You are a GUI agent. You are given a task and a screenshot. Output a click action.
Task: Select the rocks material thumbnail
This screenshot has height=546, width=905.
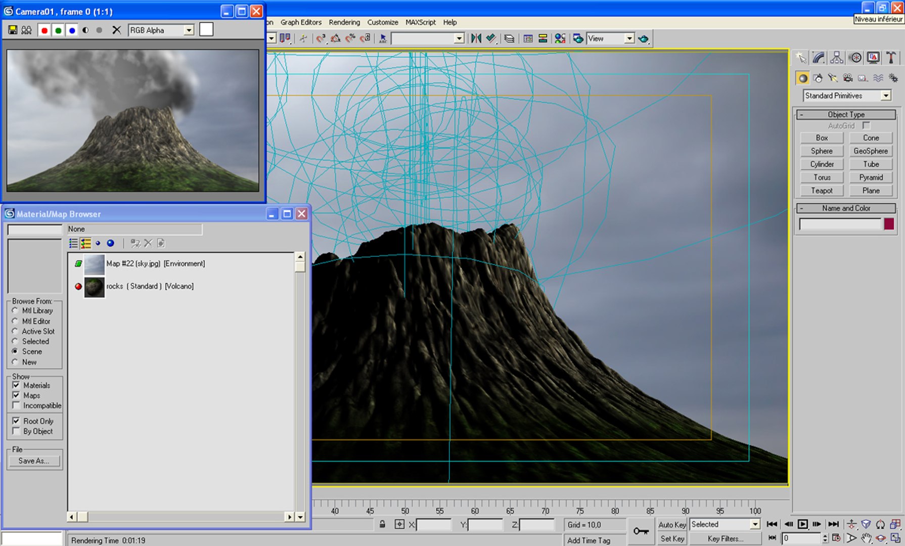click(94, 287)
